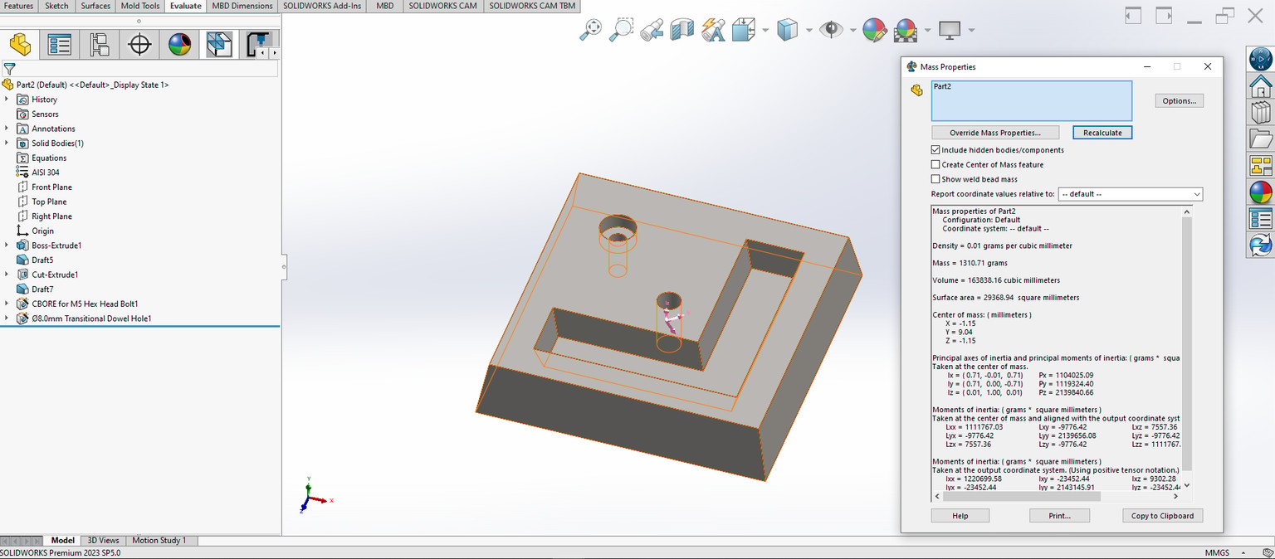Click the Dynamic Annotation Views icon
This screenshot has height=559, width=1275.
(x=713, y=30)
